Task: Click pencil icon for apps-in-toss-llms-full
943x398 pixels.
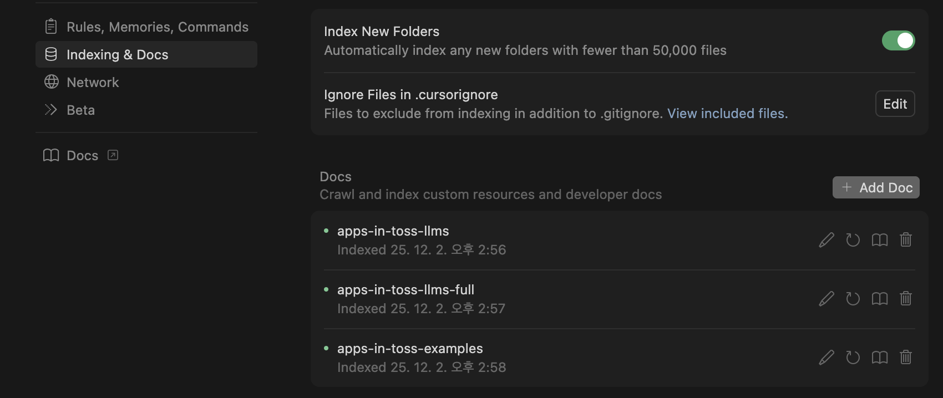Action: click(827, 299)
